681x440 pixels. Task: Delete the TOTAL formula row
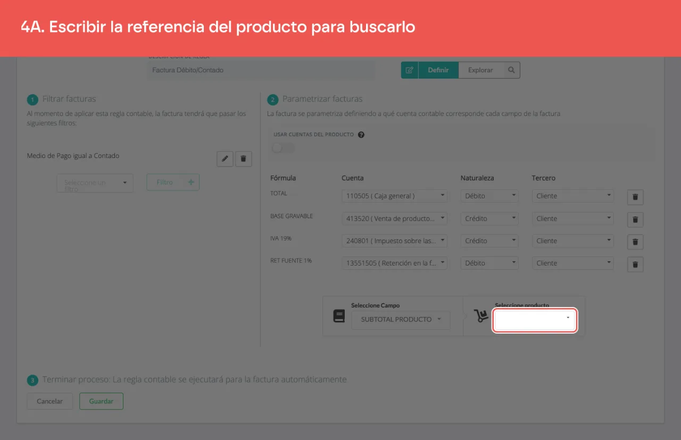tap(635, 197)
